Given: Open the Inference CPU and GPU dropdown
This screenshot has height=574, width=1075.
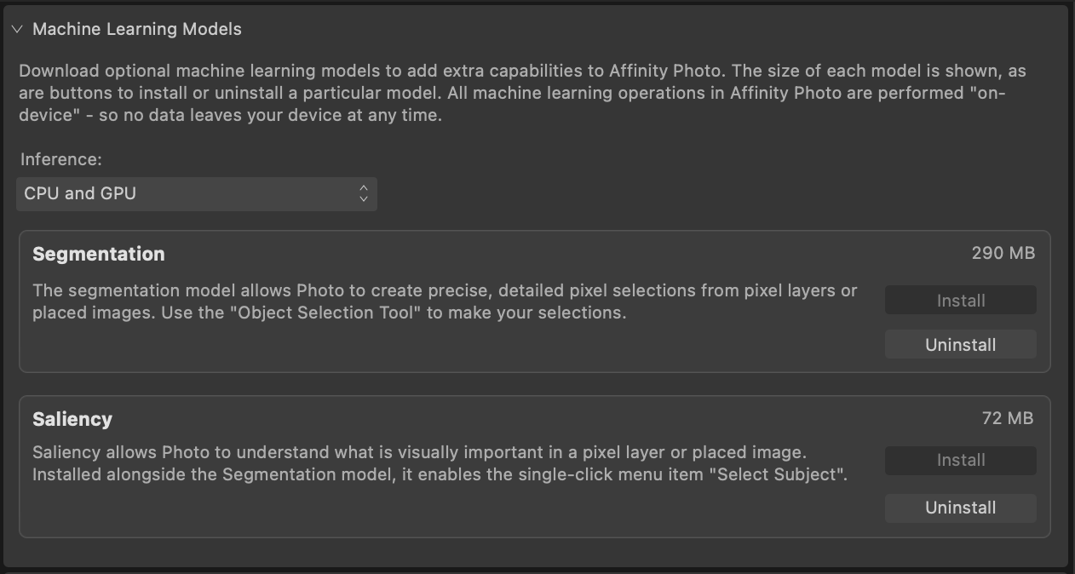Looking at the screenshot, I should [x=196, y=193].
